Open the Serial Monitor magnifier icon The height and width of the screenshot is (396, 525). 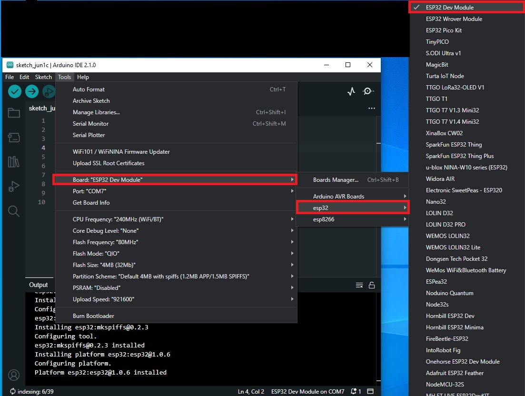coord(368,91)
